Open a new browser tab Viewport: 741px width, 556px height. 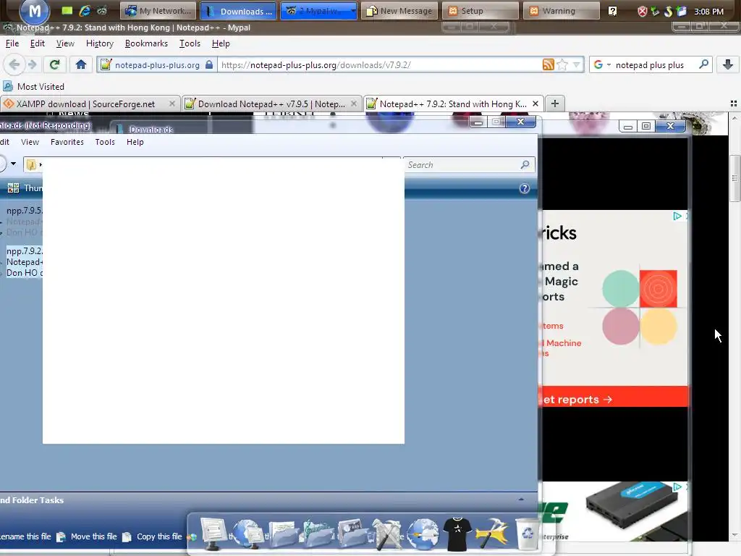click(555, 104)
